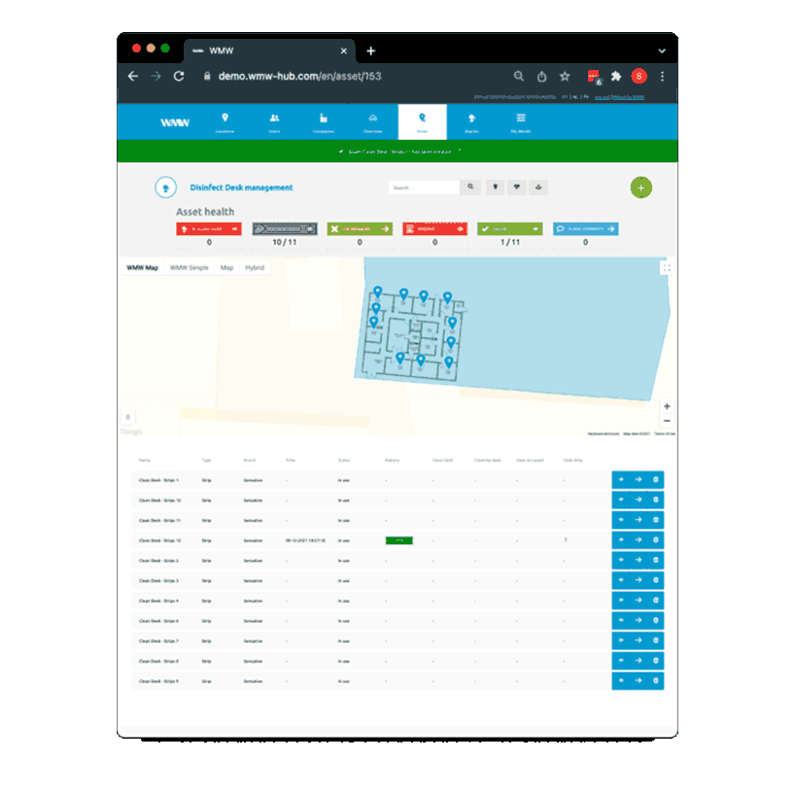Open the Chrome three-dot menu
Screen dimensions: 795x795
pos(662,76)
